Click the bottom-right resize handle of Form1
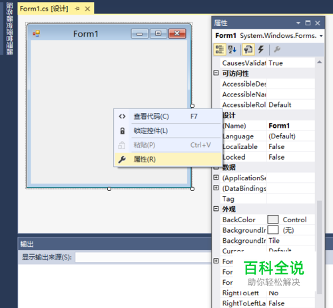Screen dimensions: 333x308 pos(192,189)
